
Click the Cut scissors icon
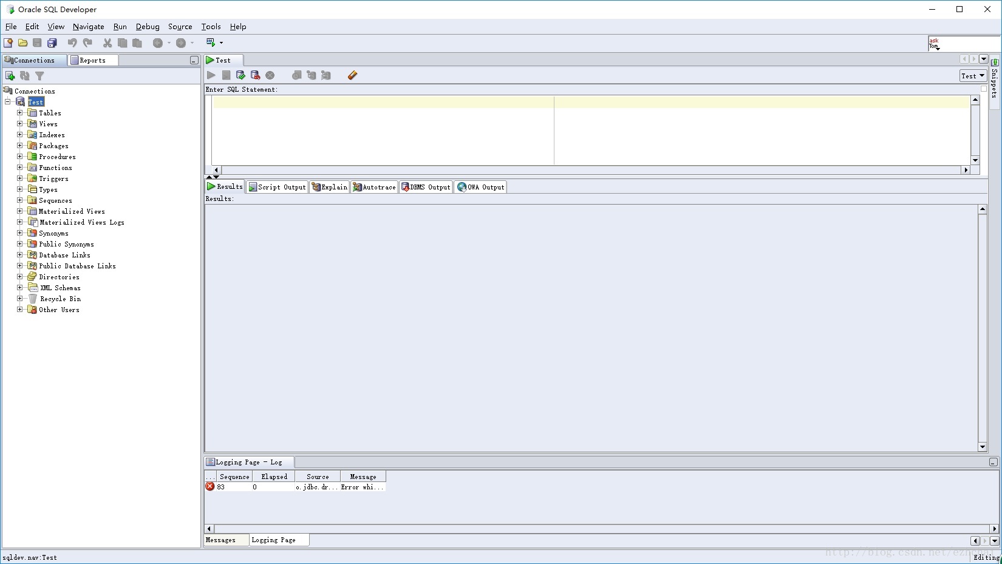107,42
